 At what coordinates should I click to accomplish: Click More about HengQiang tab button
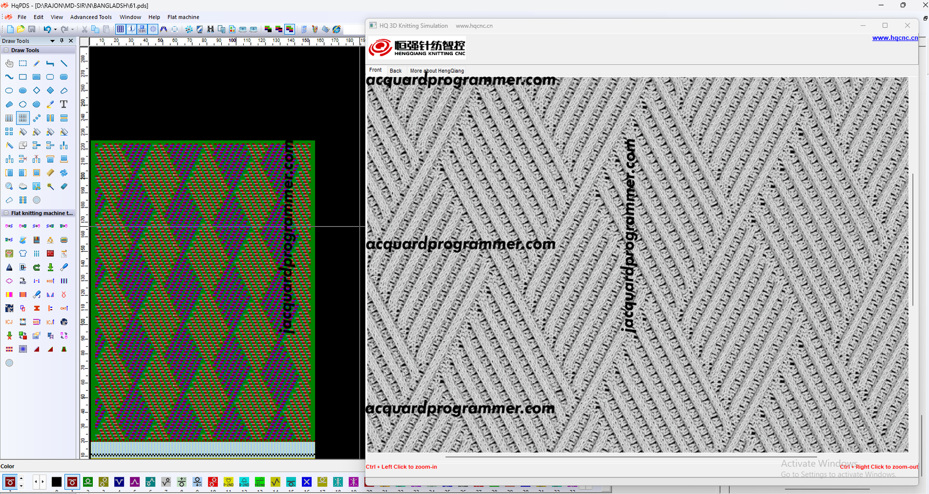coord(437,71)
